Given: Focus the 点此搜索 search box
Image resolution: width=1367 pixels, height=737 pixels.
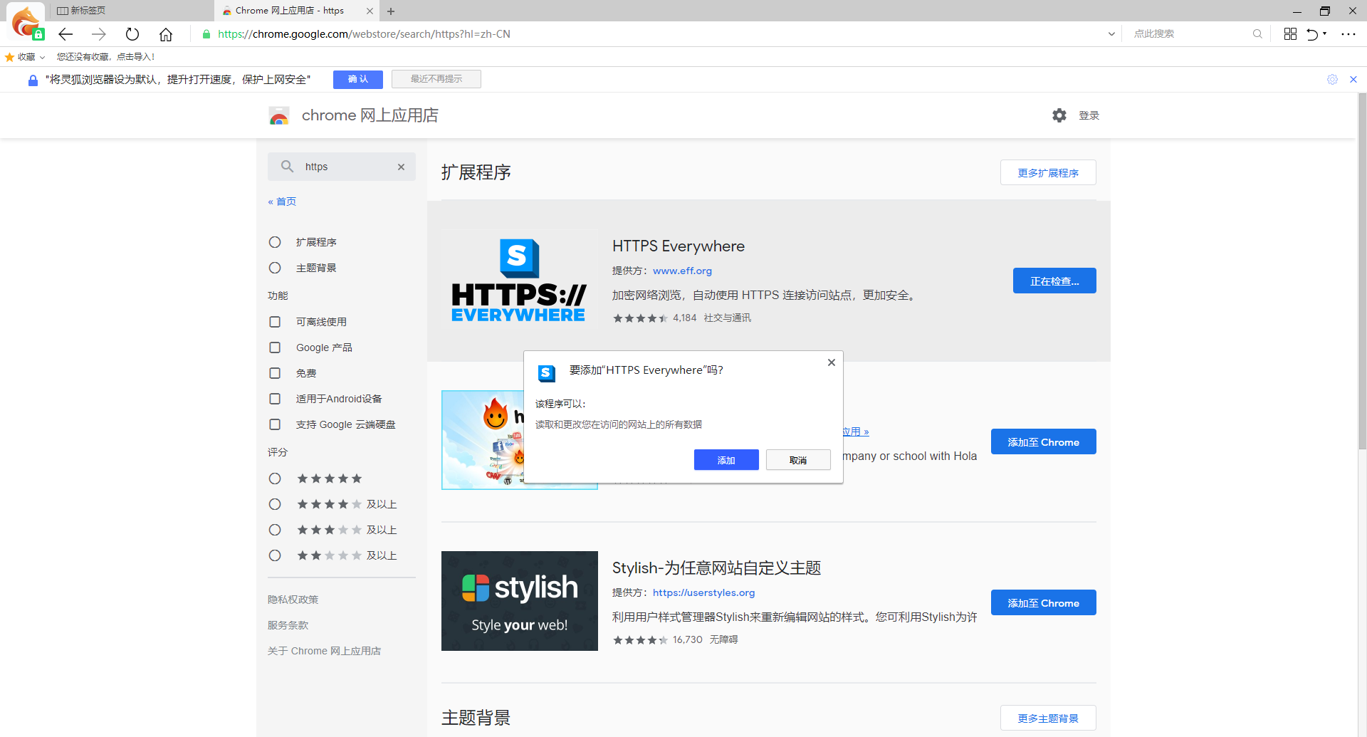Looking at the screenshot, I should coord(1189,34).
